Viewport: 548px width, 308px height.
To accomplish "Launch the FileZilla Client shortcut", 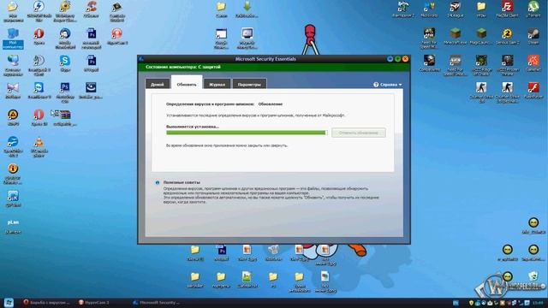I will 507,9.
